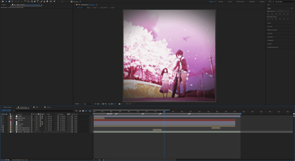Select the Pen tool
295x161 pixels.
35,2
